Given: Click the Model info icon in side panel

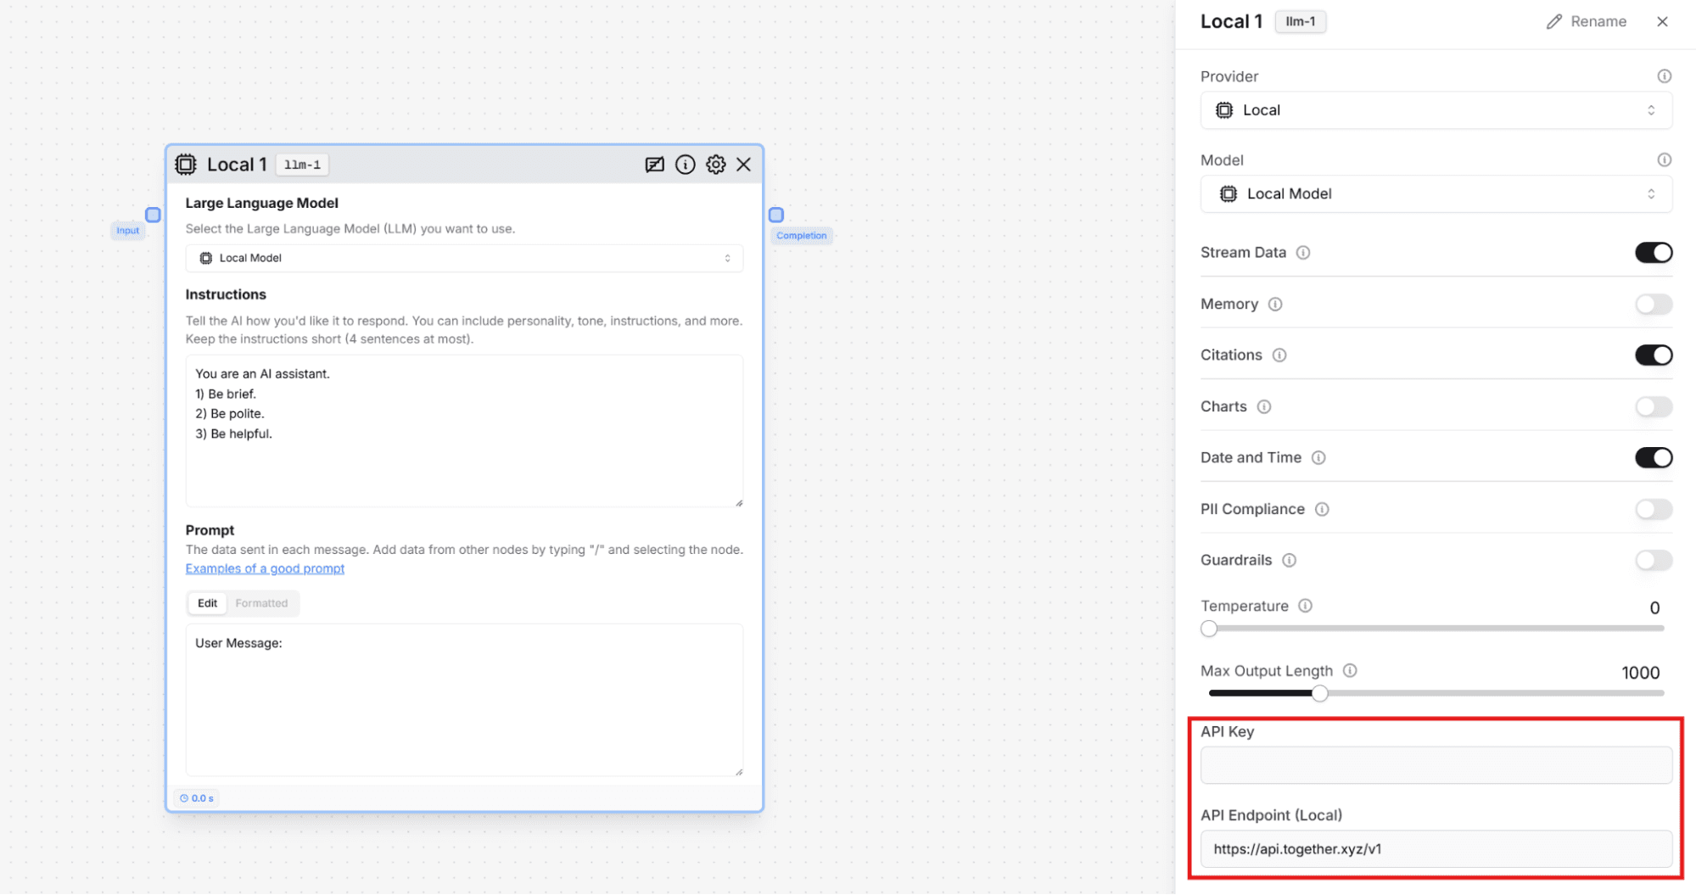Looking at the screenshot, I should coord(1664,159).
